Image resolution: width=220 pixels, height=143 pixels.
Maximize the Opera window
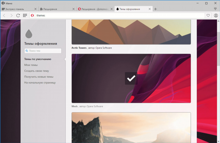tap(207, 3)
